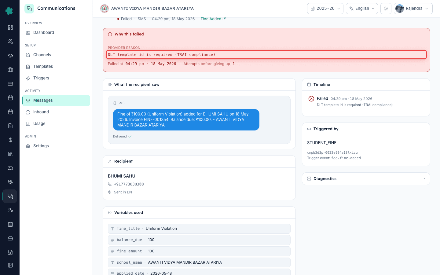
Task: Go to Dashboard in Communications sidebar
Action: click(56, 33)
